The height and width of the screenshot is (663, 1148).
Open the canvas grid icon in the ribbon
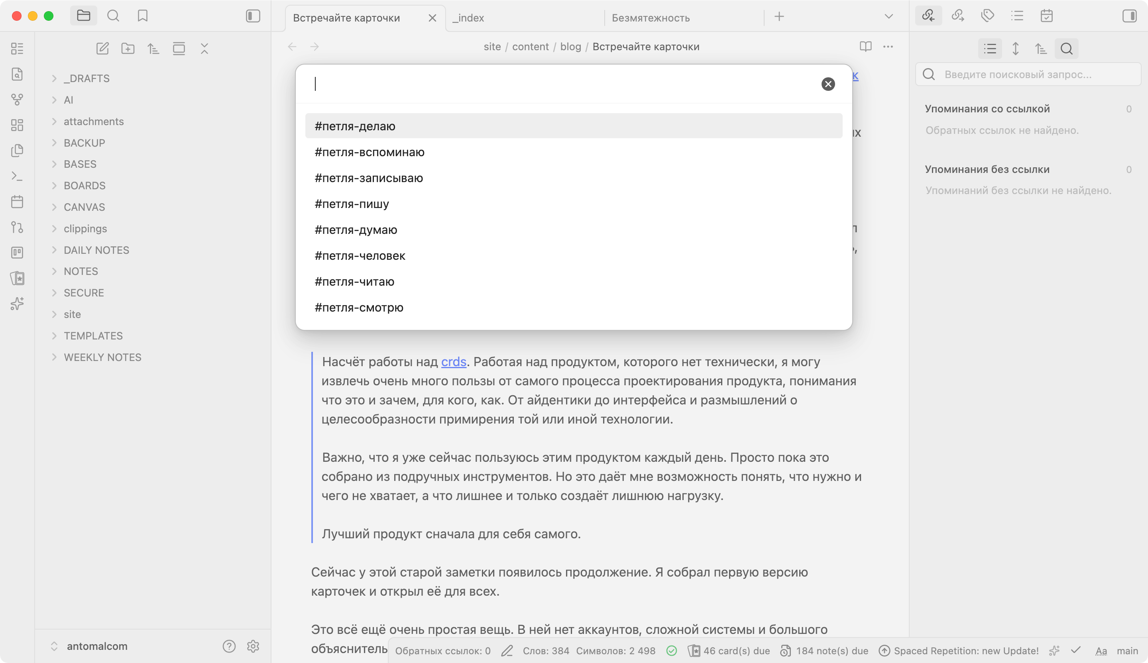[17, 125]
